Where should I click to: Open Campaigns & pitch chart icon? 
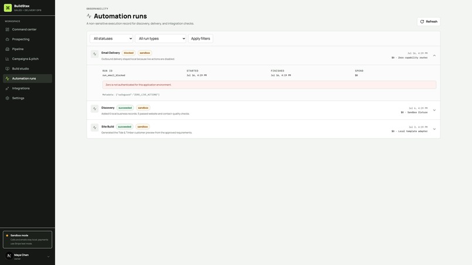tap(7, 59)
